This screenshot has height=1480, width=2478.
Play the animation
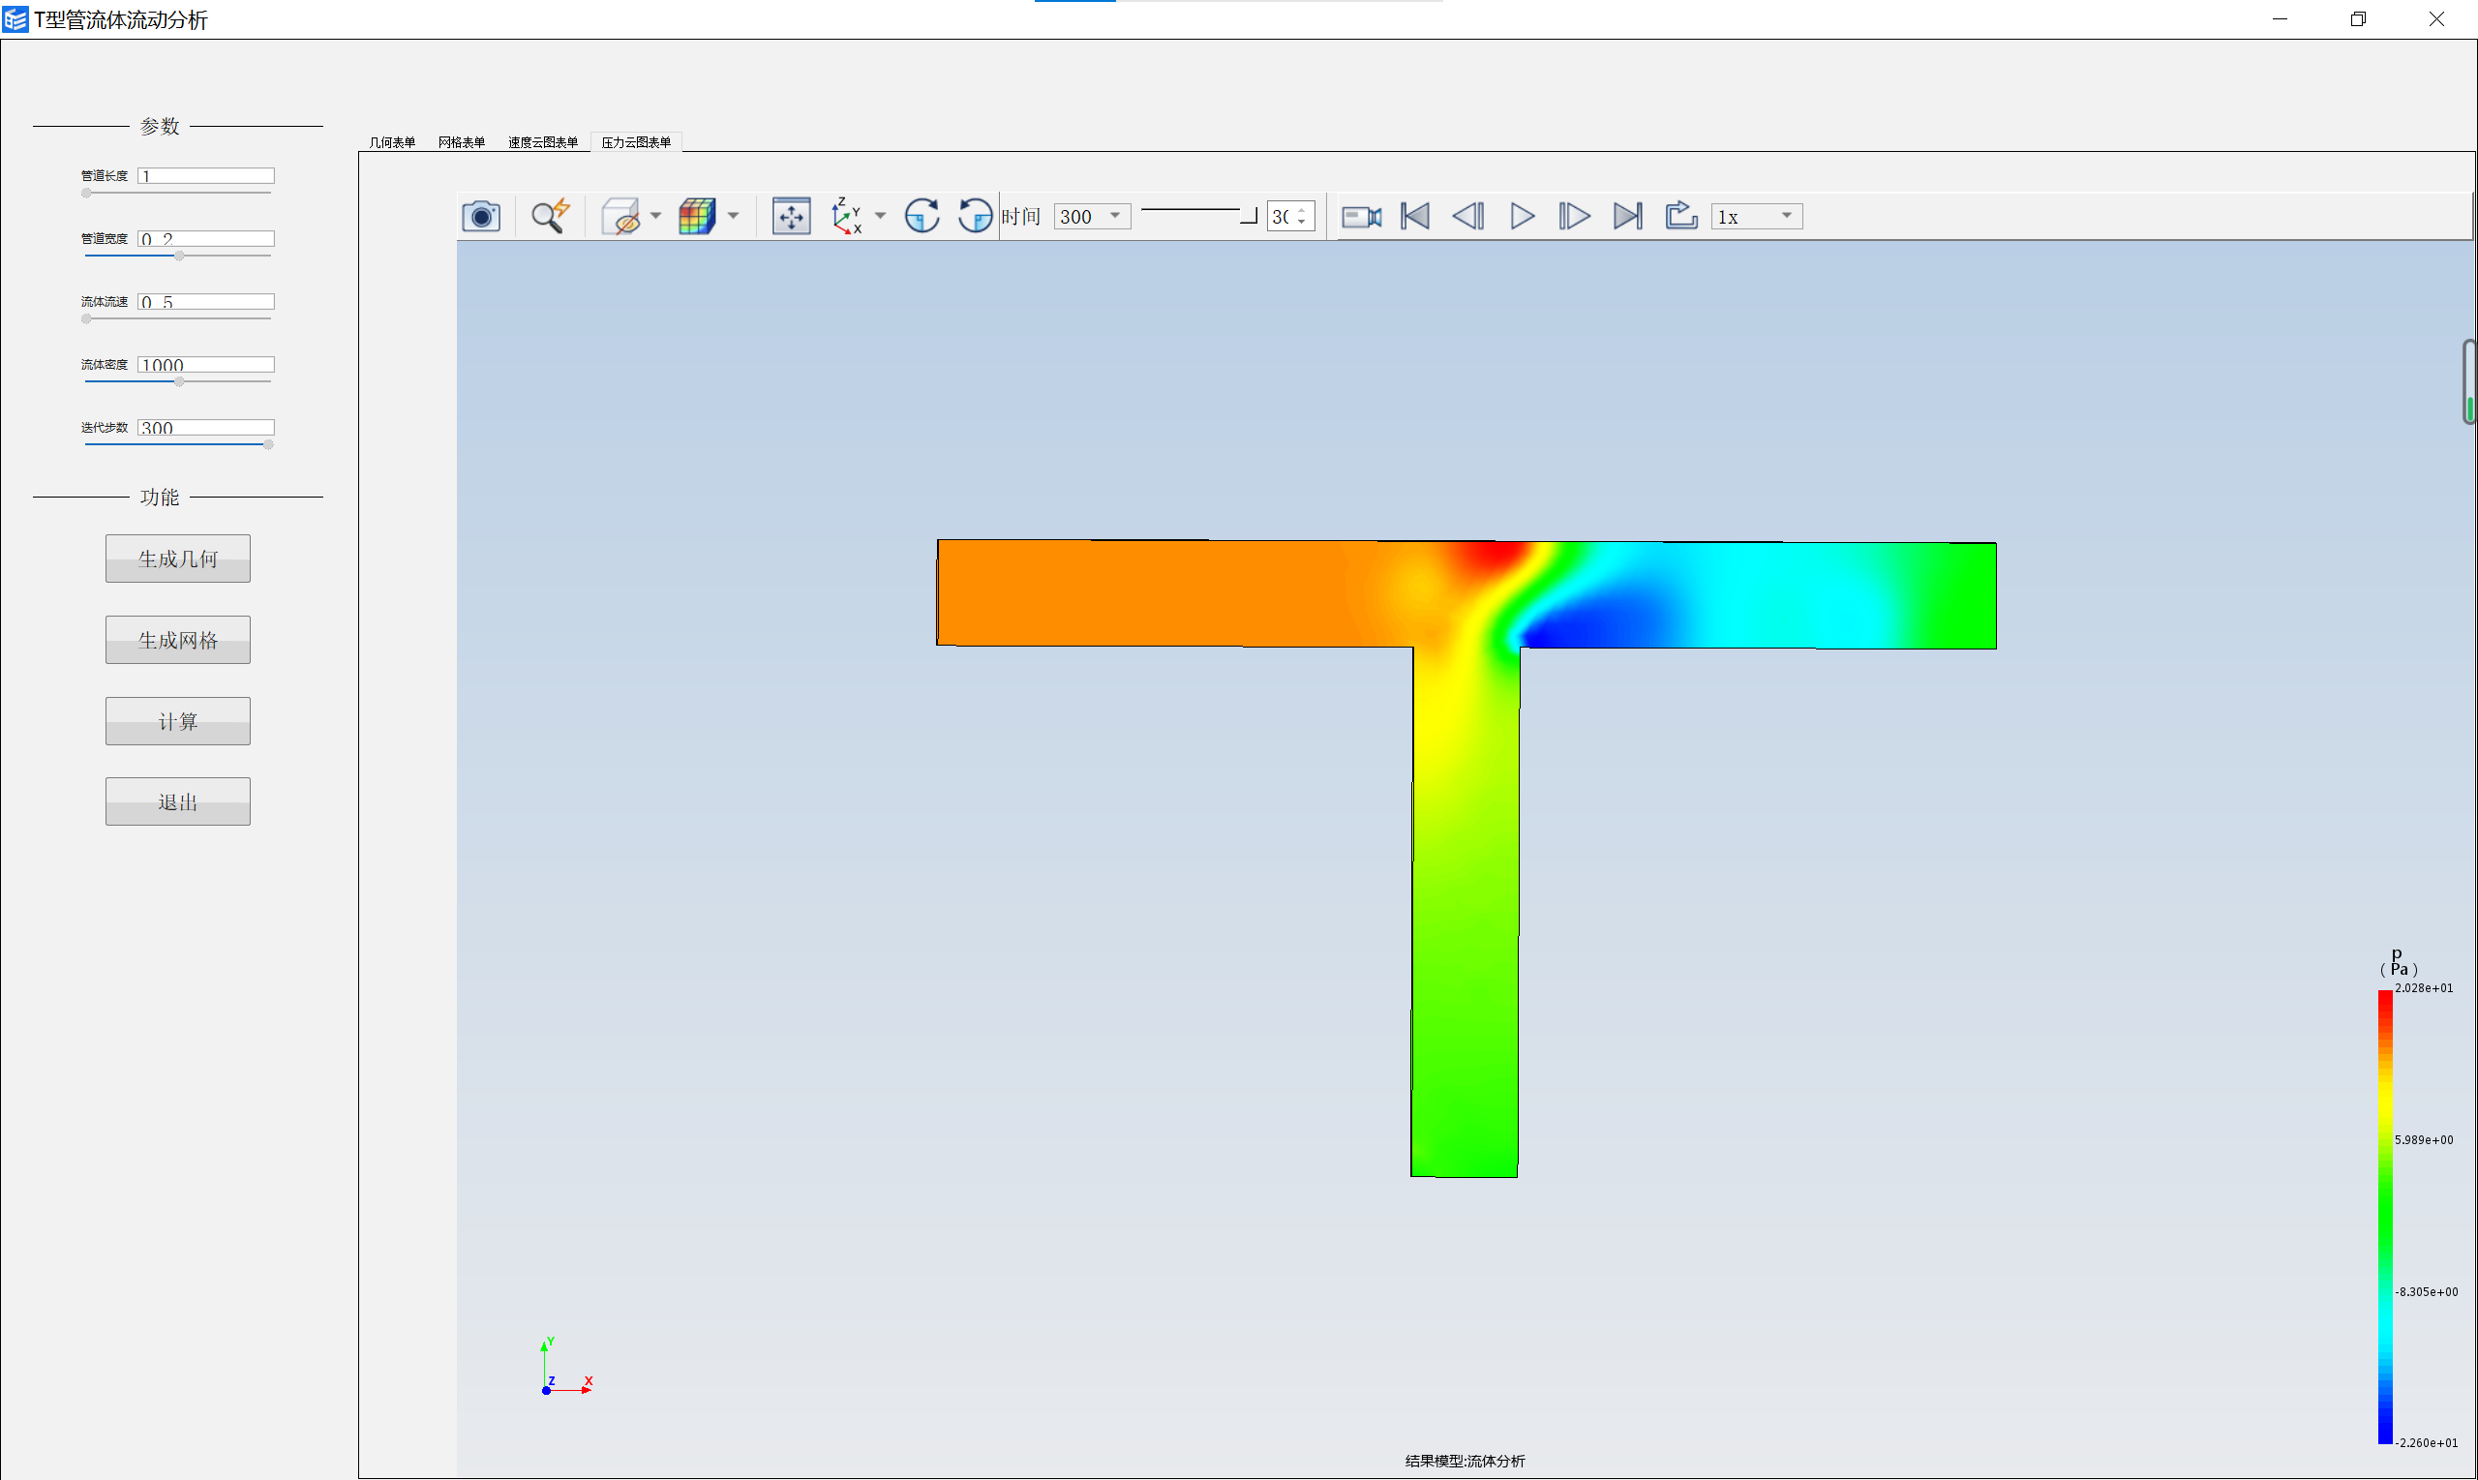[1522, 217]
